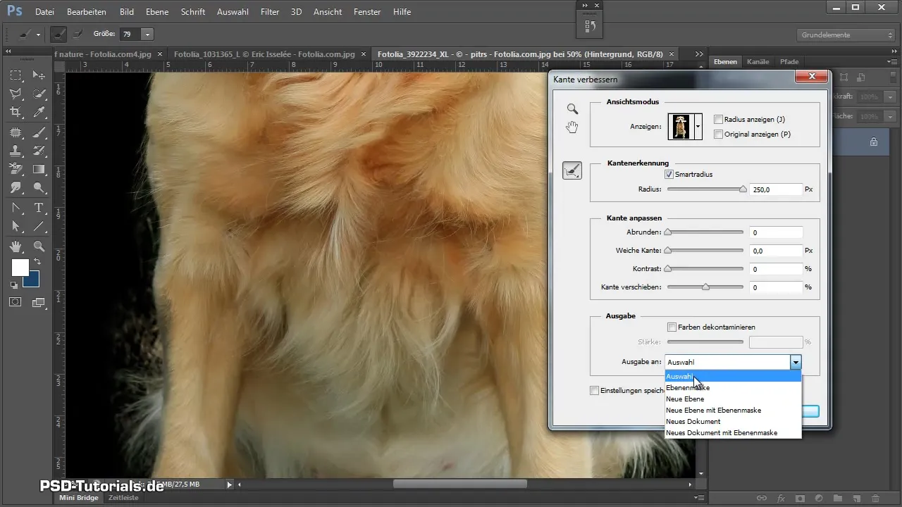The image size is (902, 507).
Task: Uncheck the Smartradius checkbox
Action: [x=669, y=174]
